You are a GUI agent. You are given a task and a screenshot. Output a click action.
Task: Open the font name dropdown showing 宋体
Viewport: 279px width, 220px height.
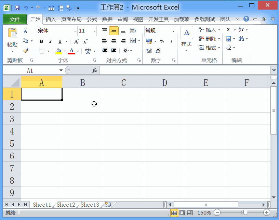pos(75,31)
